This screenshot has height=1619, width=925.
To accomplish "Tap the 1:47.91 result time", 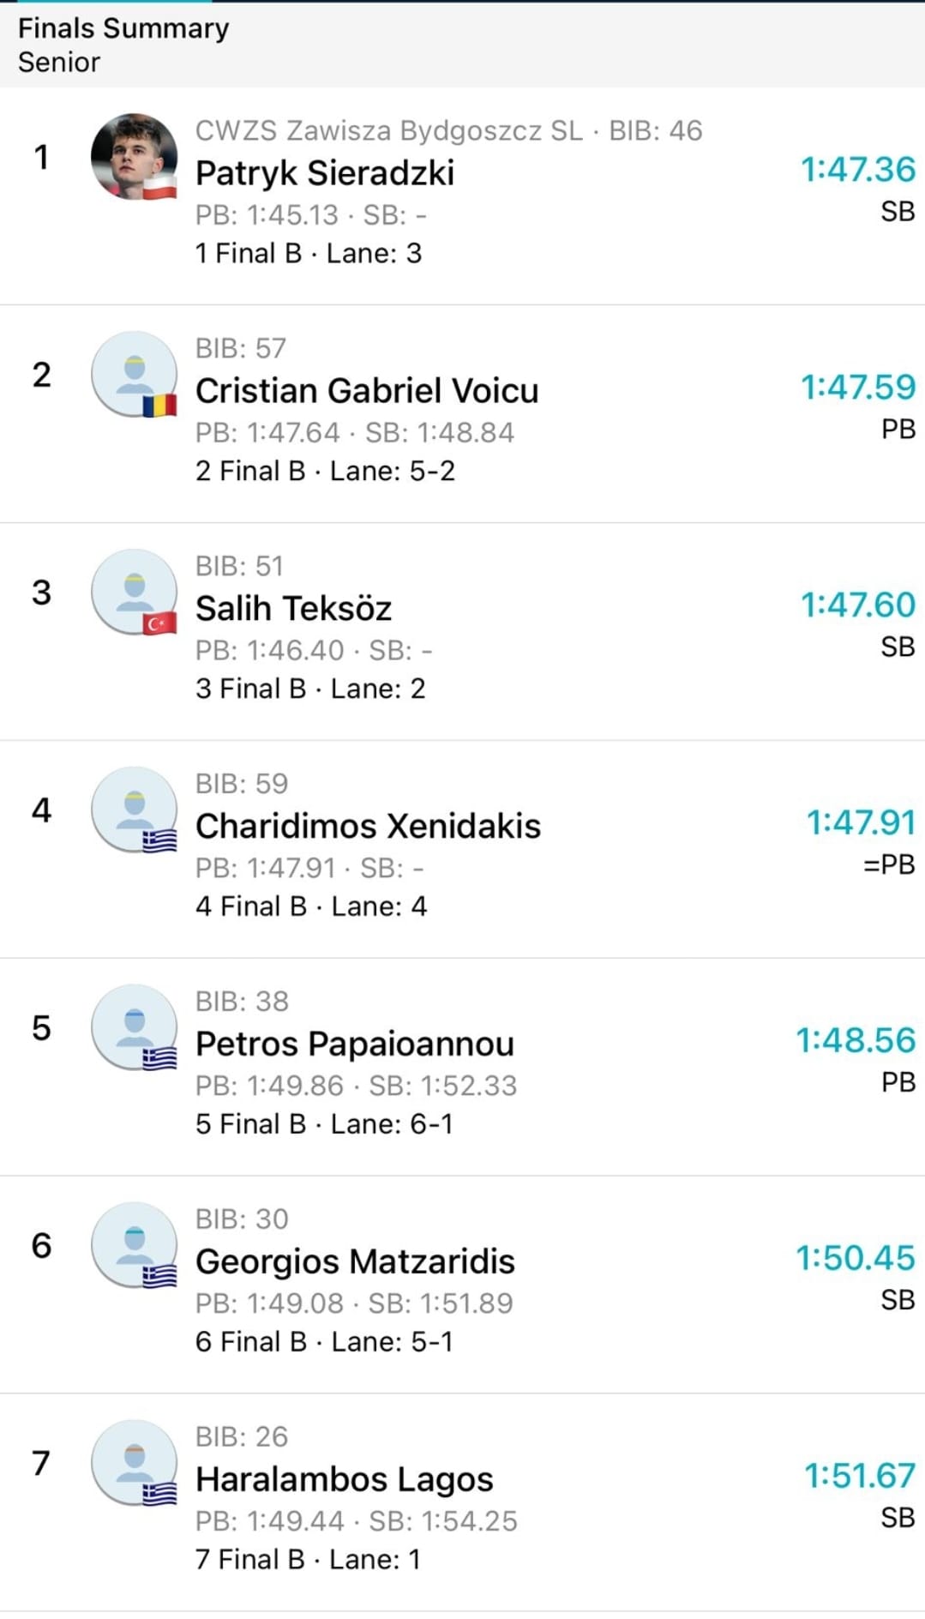I will (861, 823).
